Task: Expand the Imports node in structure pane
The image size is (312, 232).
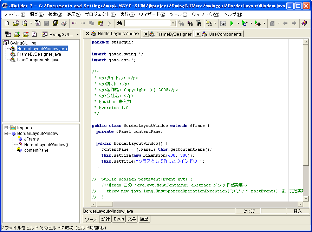Action: click(x=6, y=128)
